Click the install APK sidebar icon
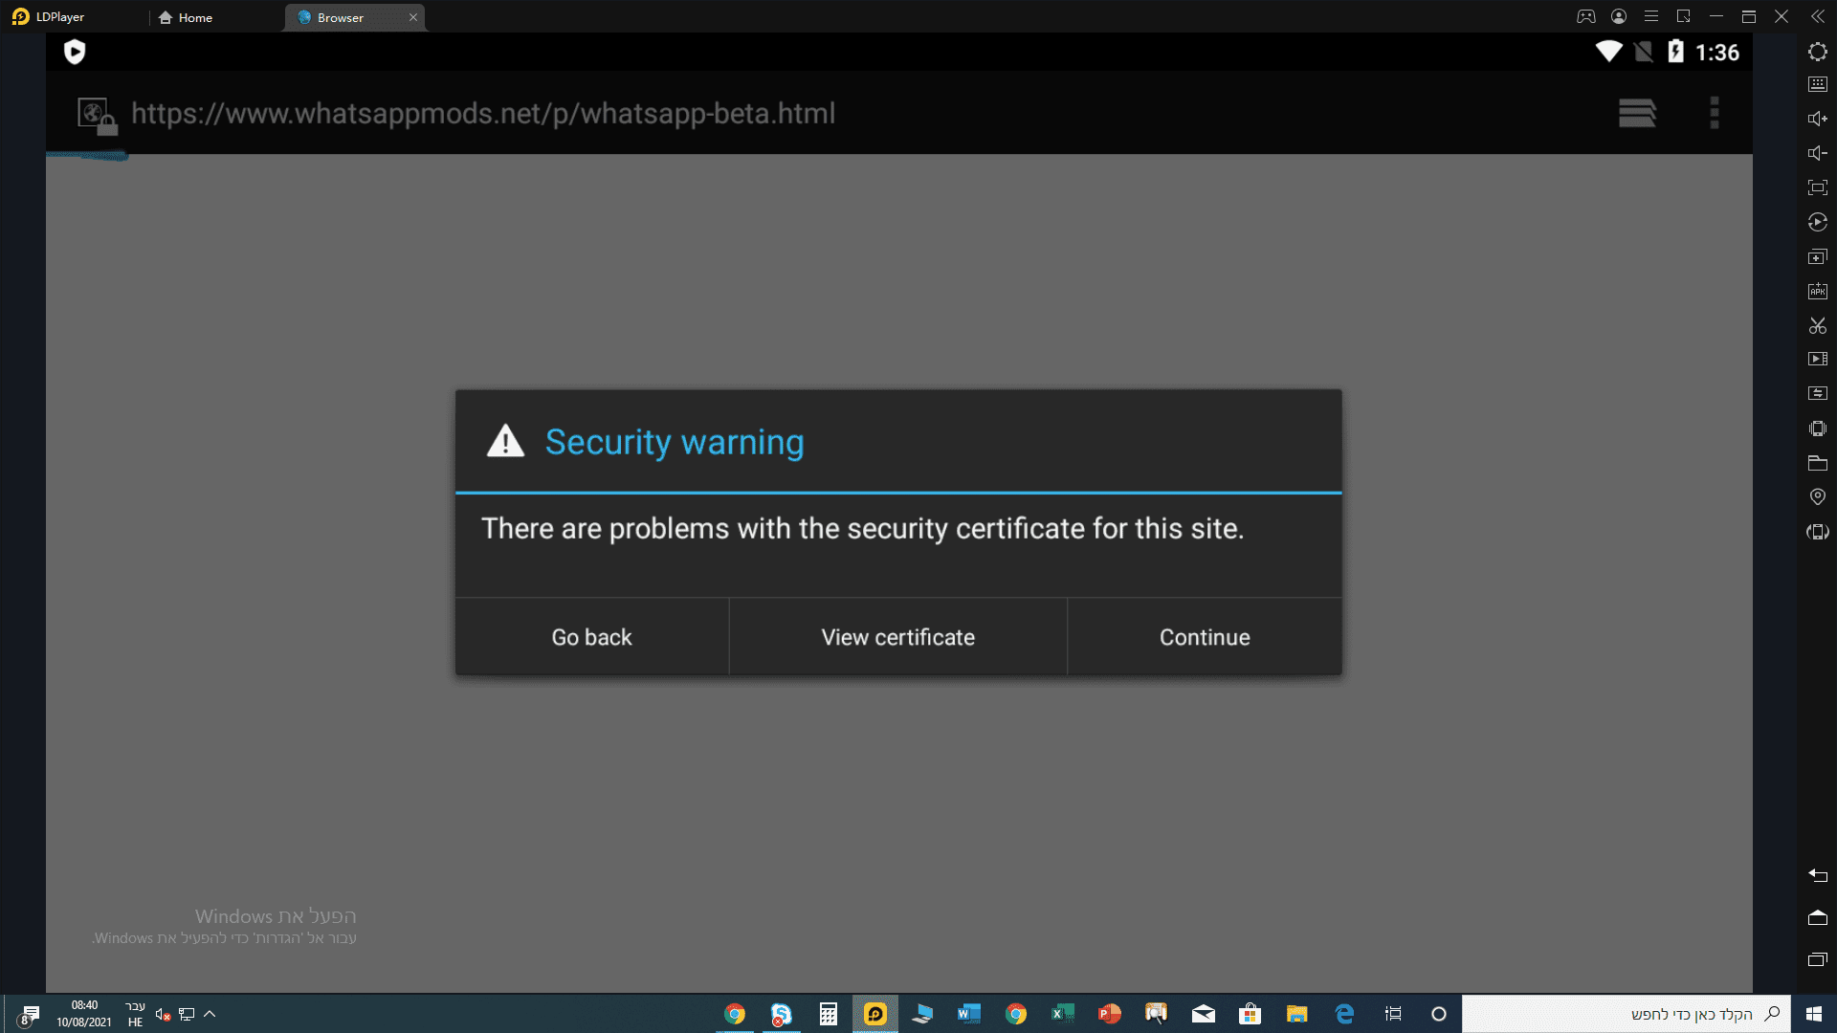The image size is (1837, 1033). [x=1818, y=291]
